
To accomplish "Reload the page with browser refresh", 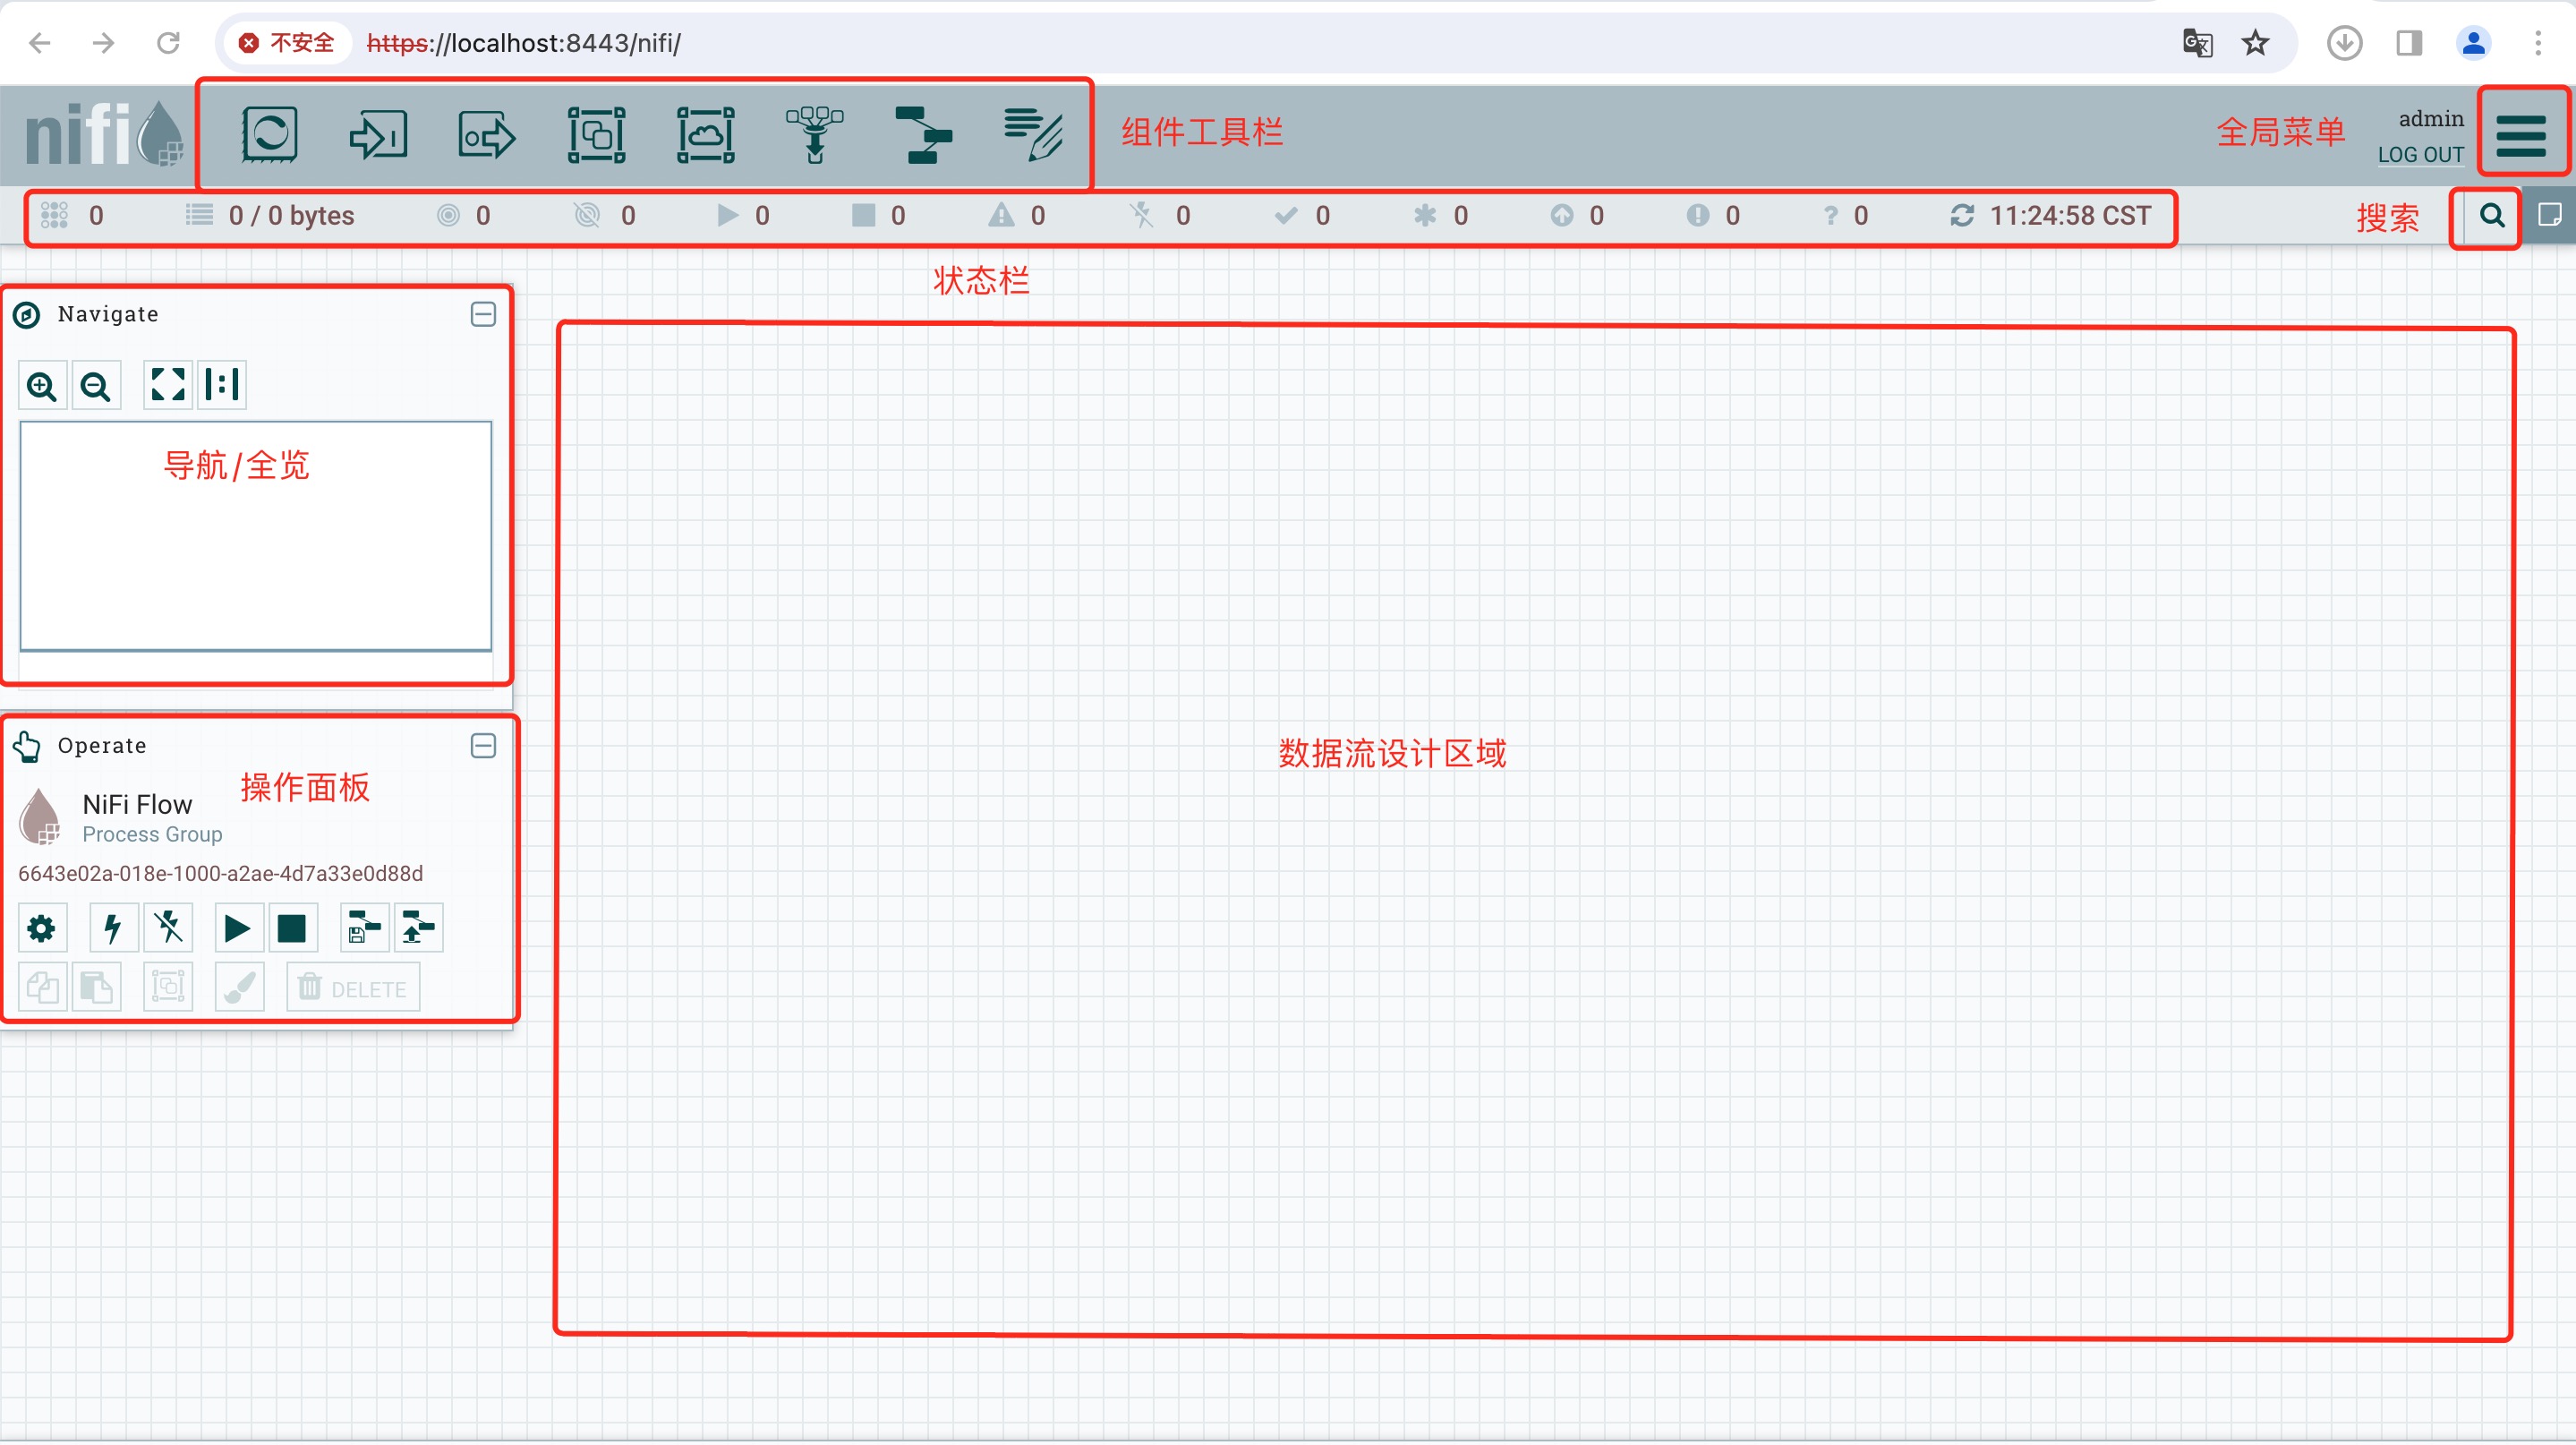I will pyautogui.click(x=168, y=43).
